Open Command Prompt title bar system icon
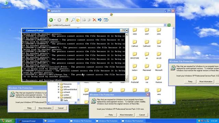 coord(24,30)
